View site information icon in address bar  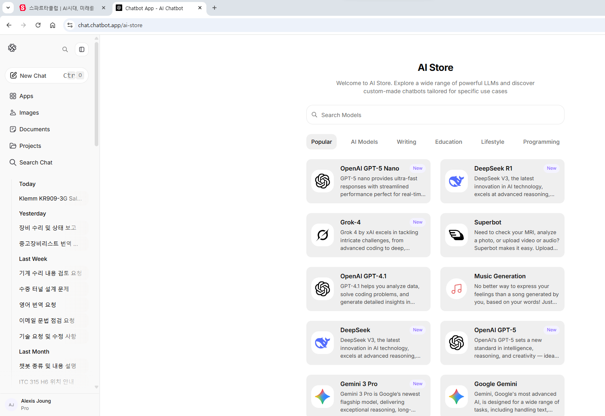point(70,25)
